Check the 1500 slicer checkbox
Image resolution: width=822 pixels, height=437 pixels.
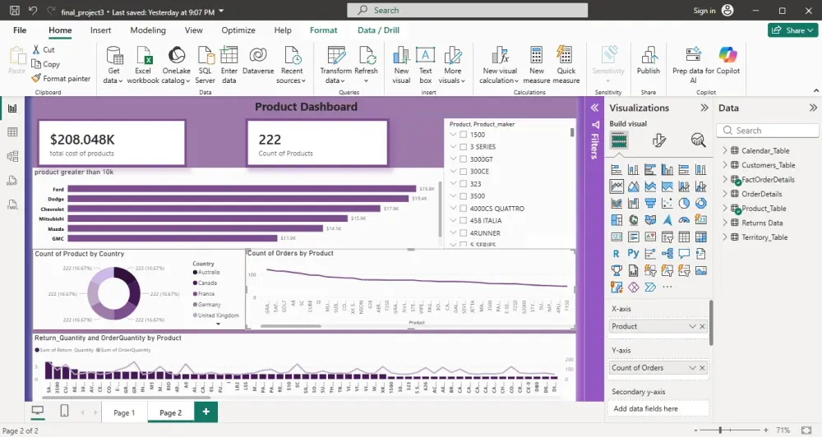(x=464, y=135)
